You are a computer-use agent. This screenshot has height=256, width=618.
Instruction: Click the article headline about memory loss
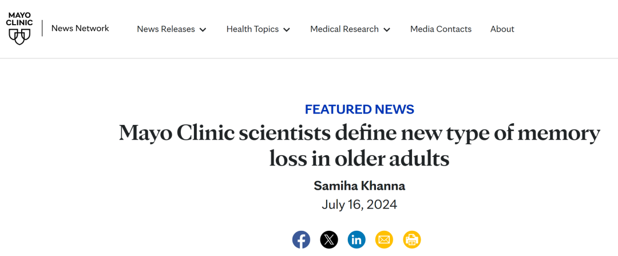click(359, 145)
